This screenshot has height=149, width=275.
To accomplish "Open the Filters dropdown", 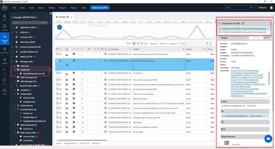I will [x=163, y=44].
